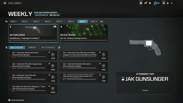Click the next mode trigger icon after Battle Royale
The height and width of the screenshot is (103, 183).
pyautogui.click(x=59, y=47)
